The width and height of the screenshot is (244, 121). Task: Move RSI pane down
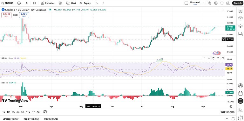point(209,58)
